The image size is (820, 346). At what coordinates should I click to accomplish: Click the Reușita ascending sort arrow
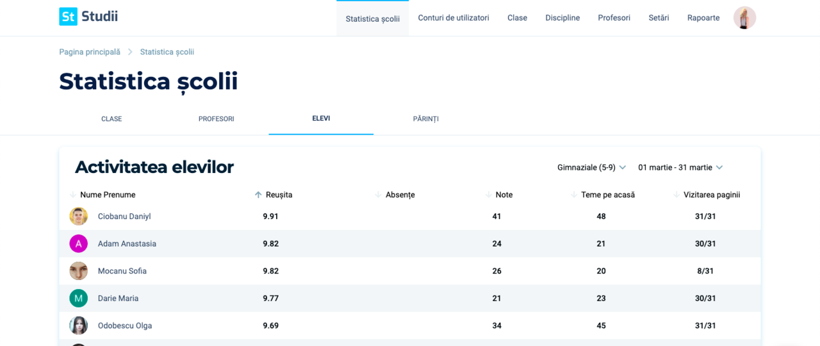pos(258,195)
